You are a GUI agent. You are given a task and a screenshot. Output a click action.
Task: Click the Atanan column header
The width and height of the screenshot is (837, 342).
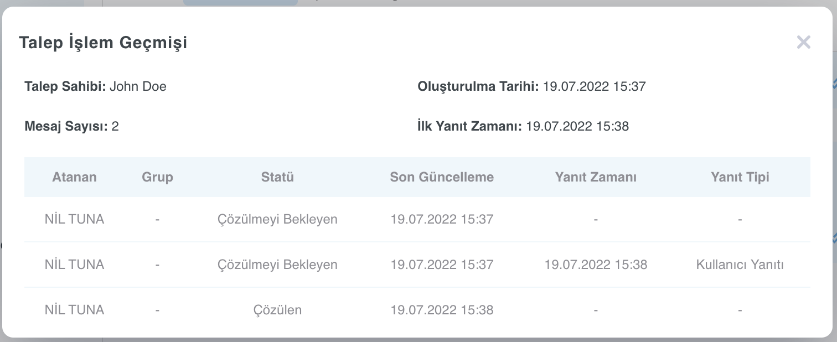(x=74, y=177)
